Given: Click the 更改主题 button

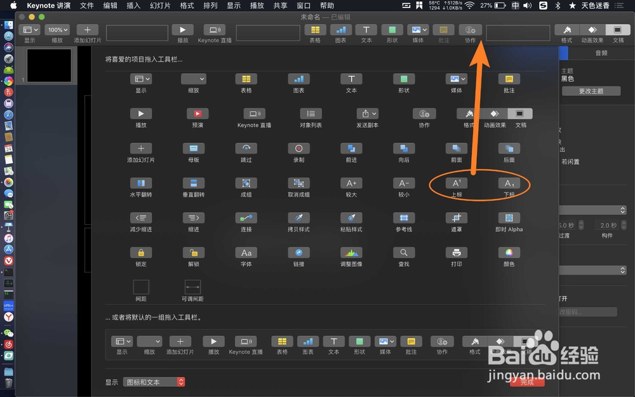Looking at the screenshot, I should tap(591, 91).
